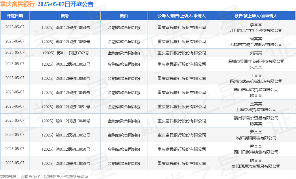The width and height of the screenshot is (296, 179).
Task: Select the 被告/被上诉人/被申请人 header
Action: point(256,16)
